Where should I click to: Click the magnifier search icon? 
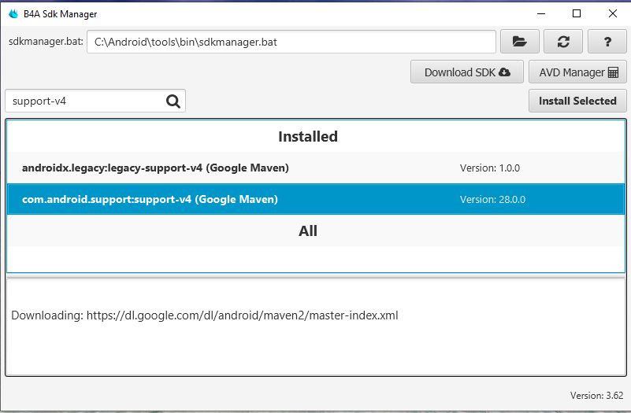click(174, 101)
